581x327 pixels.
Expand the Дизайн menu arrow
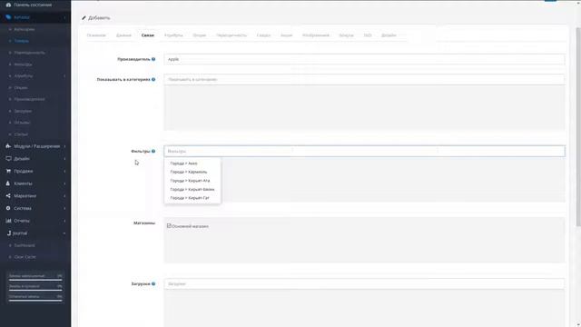tap(64, 159)
